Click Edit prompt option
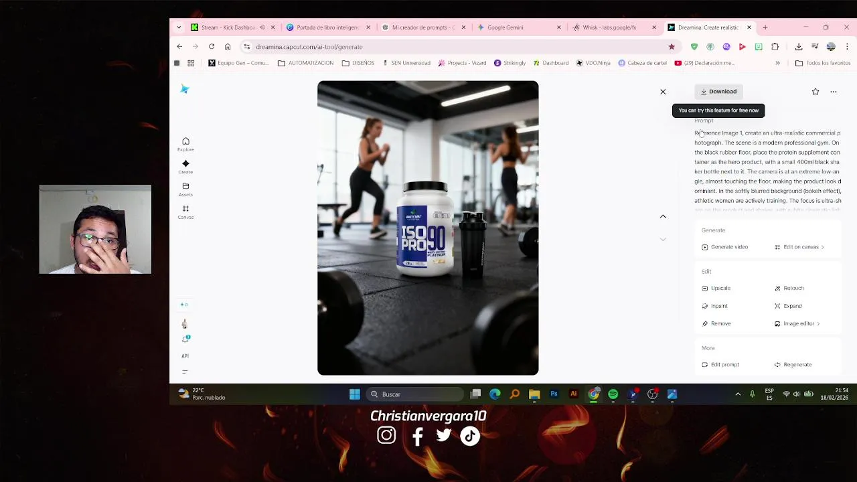 [720, 365]
